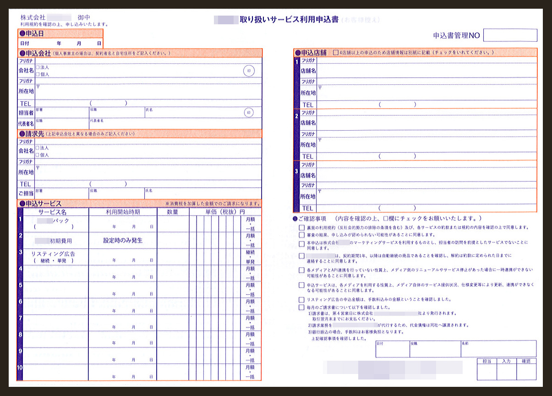Click the ※消費税を加算した金額 note
552x396 pixels.
[x=213, y=203]
